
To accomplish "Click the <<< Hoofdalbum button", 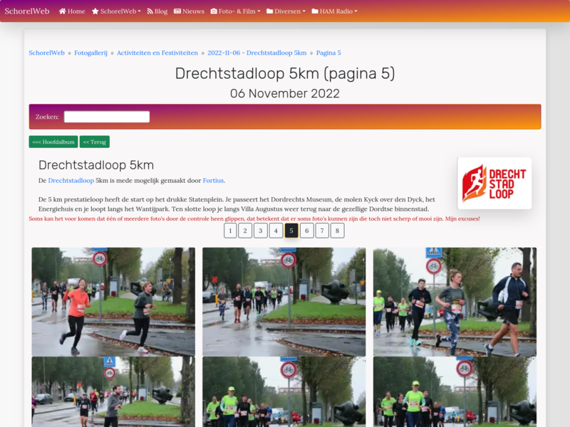I will [x=53, y=142].
